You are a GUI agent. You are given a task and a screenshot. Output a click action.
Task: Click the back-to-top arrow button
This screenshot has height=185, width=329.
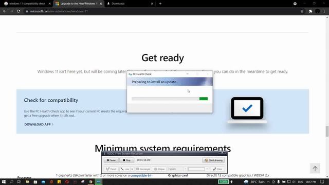(315, 169)
